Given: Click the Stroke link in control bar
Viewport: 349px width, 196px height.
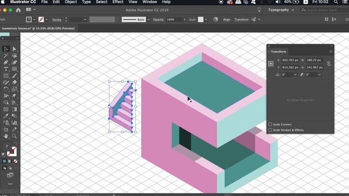Looking at the screenshot, I should click(x=57, y=20).
